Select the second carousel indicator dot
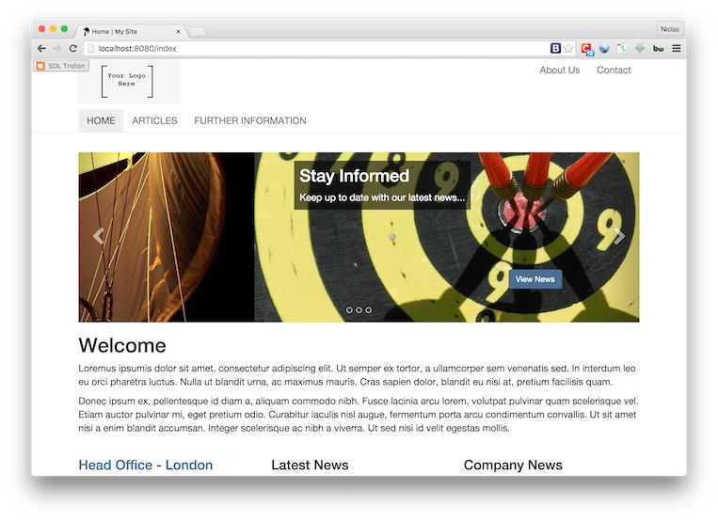The height and width of the screenshot is (521, 718). (x=359, y=309)
